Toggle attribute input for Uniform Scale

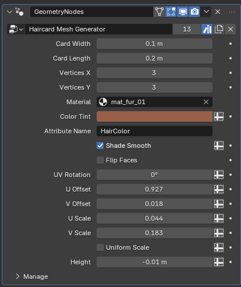(x=219, y=247)
